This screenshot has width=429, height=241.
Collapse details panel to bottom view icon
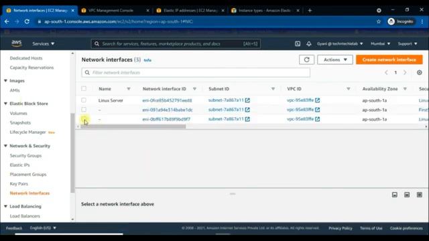pyautogui.click(x=395, y=195)
